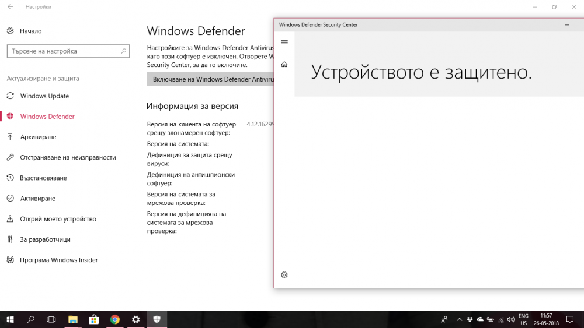This screenshot has height=328, width=584.
Task: Expand hidden system tray icons chevron
Action: click(459, 319)
